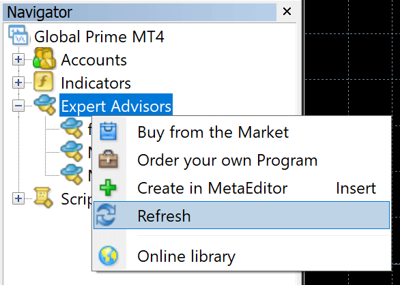This screenshot has width=400, height=285.
Task: Expand the Scripts tree node
Action: (18, 198)
